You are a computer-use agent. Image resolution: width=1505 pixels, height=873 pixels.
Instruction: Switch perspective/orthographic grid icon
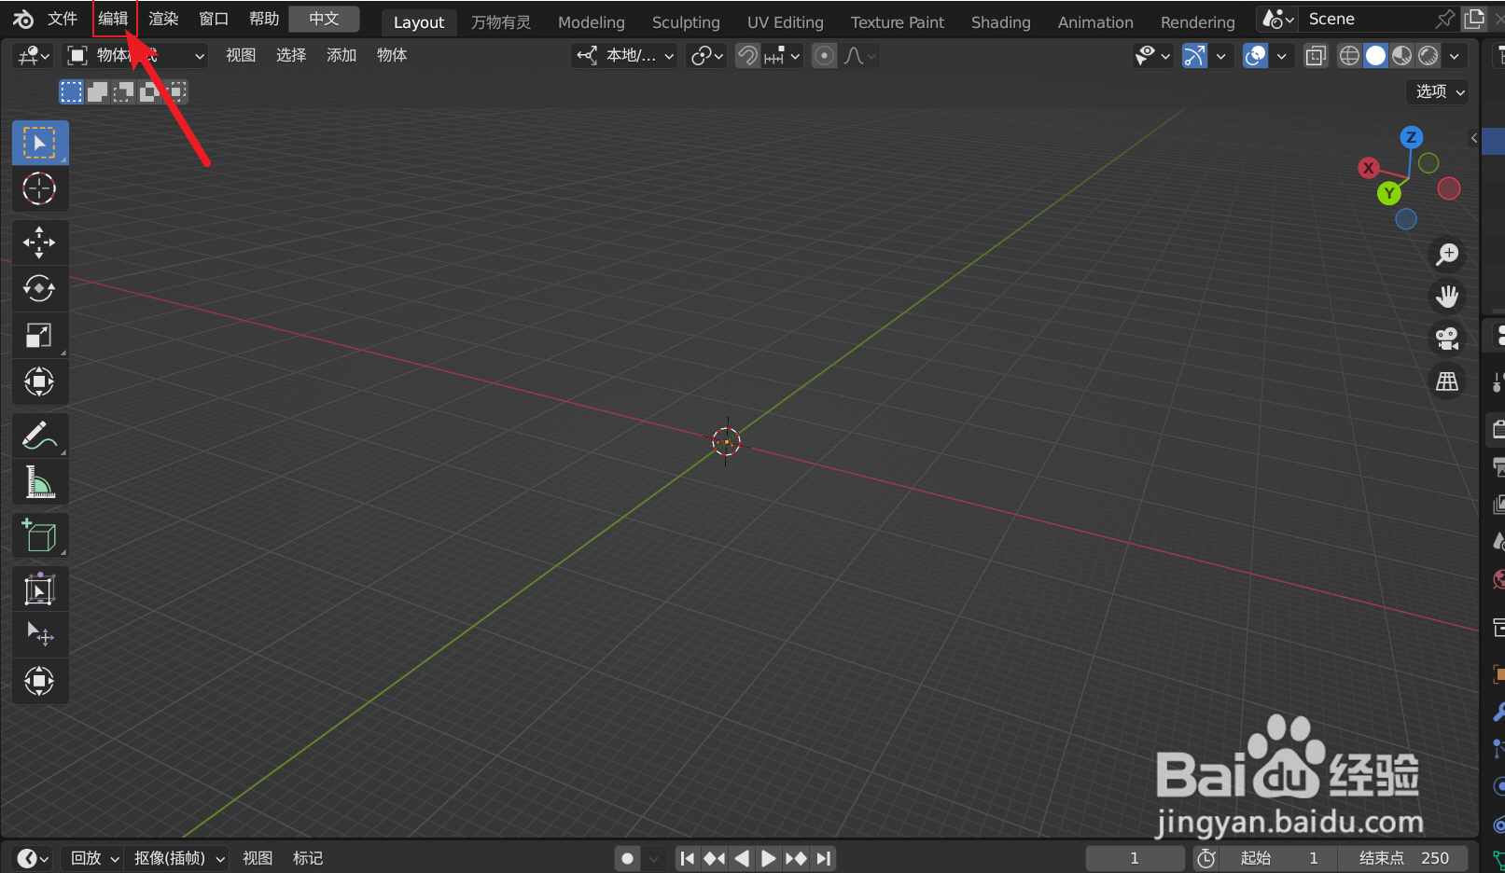click(1447, 381)
